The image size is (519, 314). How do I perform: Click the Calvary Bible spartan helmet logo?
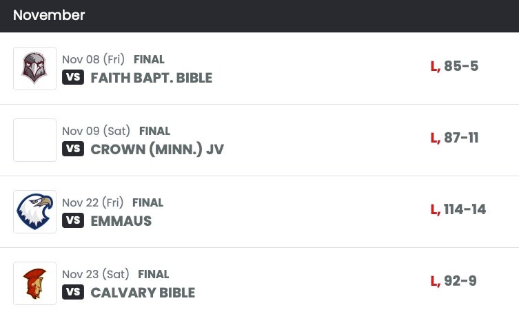(34, 283)
